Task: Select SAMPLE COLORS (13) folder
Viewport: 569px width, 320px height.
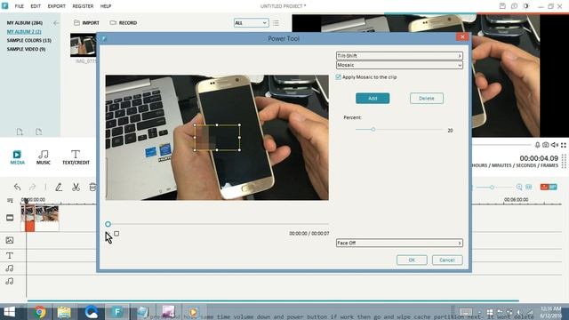Action: (29, 40)
